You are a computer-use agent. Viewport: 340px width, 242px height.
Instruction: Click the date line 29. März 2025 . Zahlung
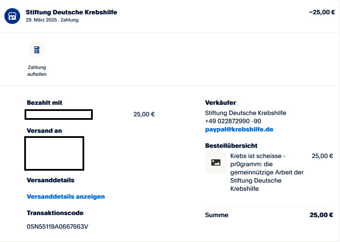(x=52, y=20)
